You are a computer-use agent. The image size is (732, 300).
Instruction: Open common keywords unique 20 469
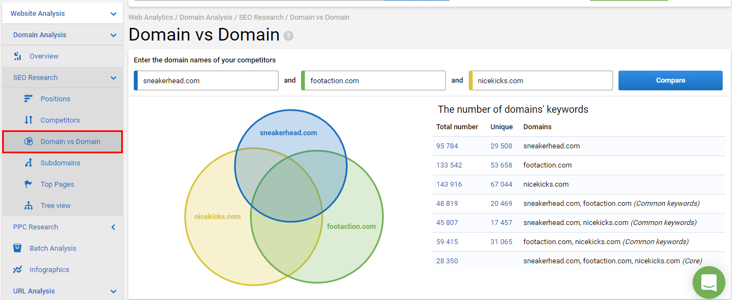point(501,204)
